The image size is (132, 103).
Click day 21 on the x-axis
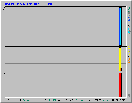pyautogui.click(x=85, y=100)
